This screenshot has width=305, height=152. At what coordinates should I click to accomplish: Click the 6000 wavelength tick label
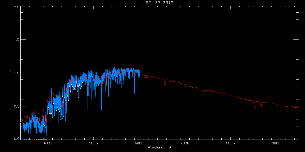(139, 143)
